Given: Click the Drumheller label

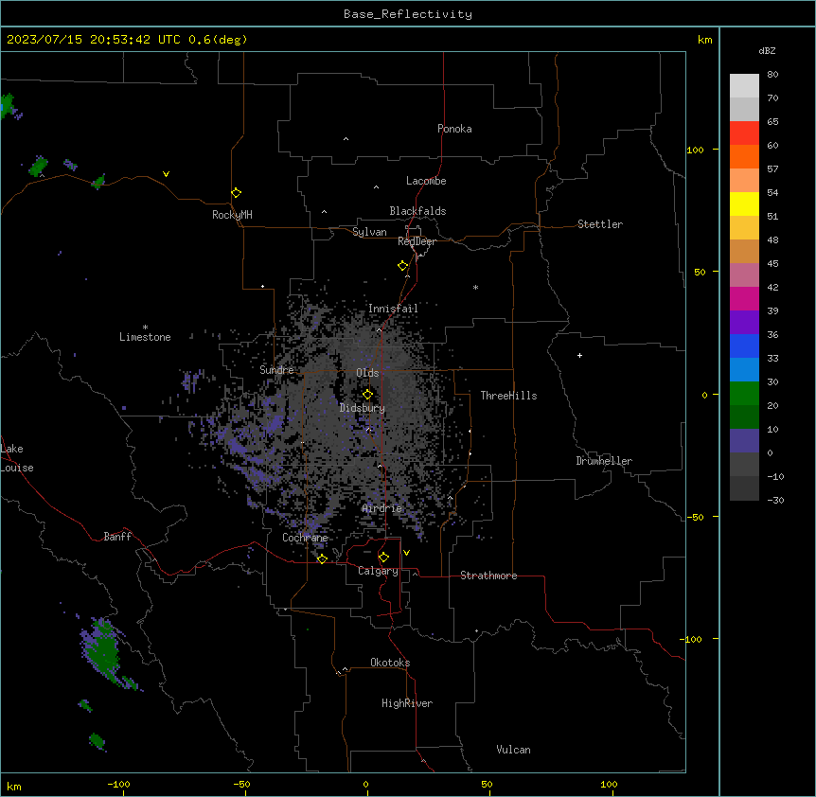Looking at the screenshot, I should coord(604,461).
